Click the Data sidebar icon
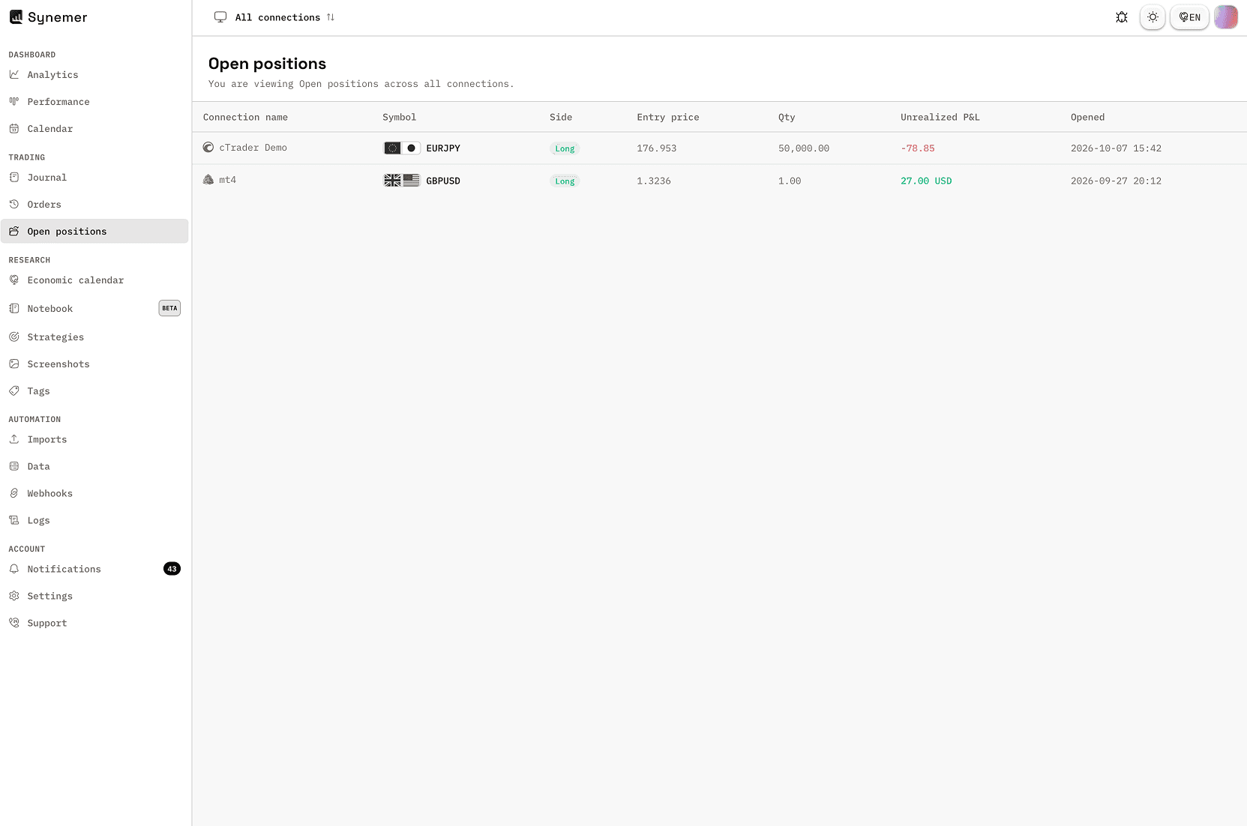This screenshot has height=826, width=1247. click(x=13, y=466)
